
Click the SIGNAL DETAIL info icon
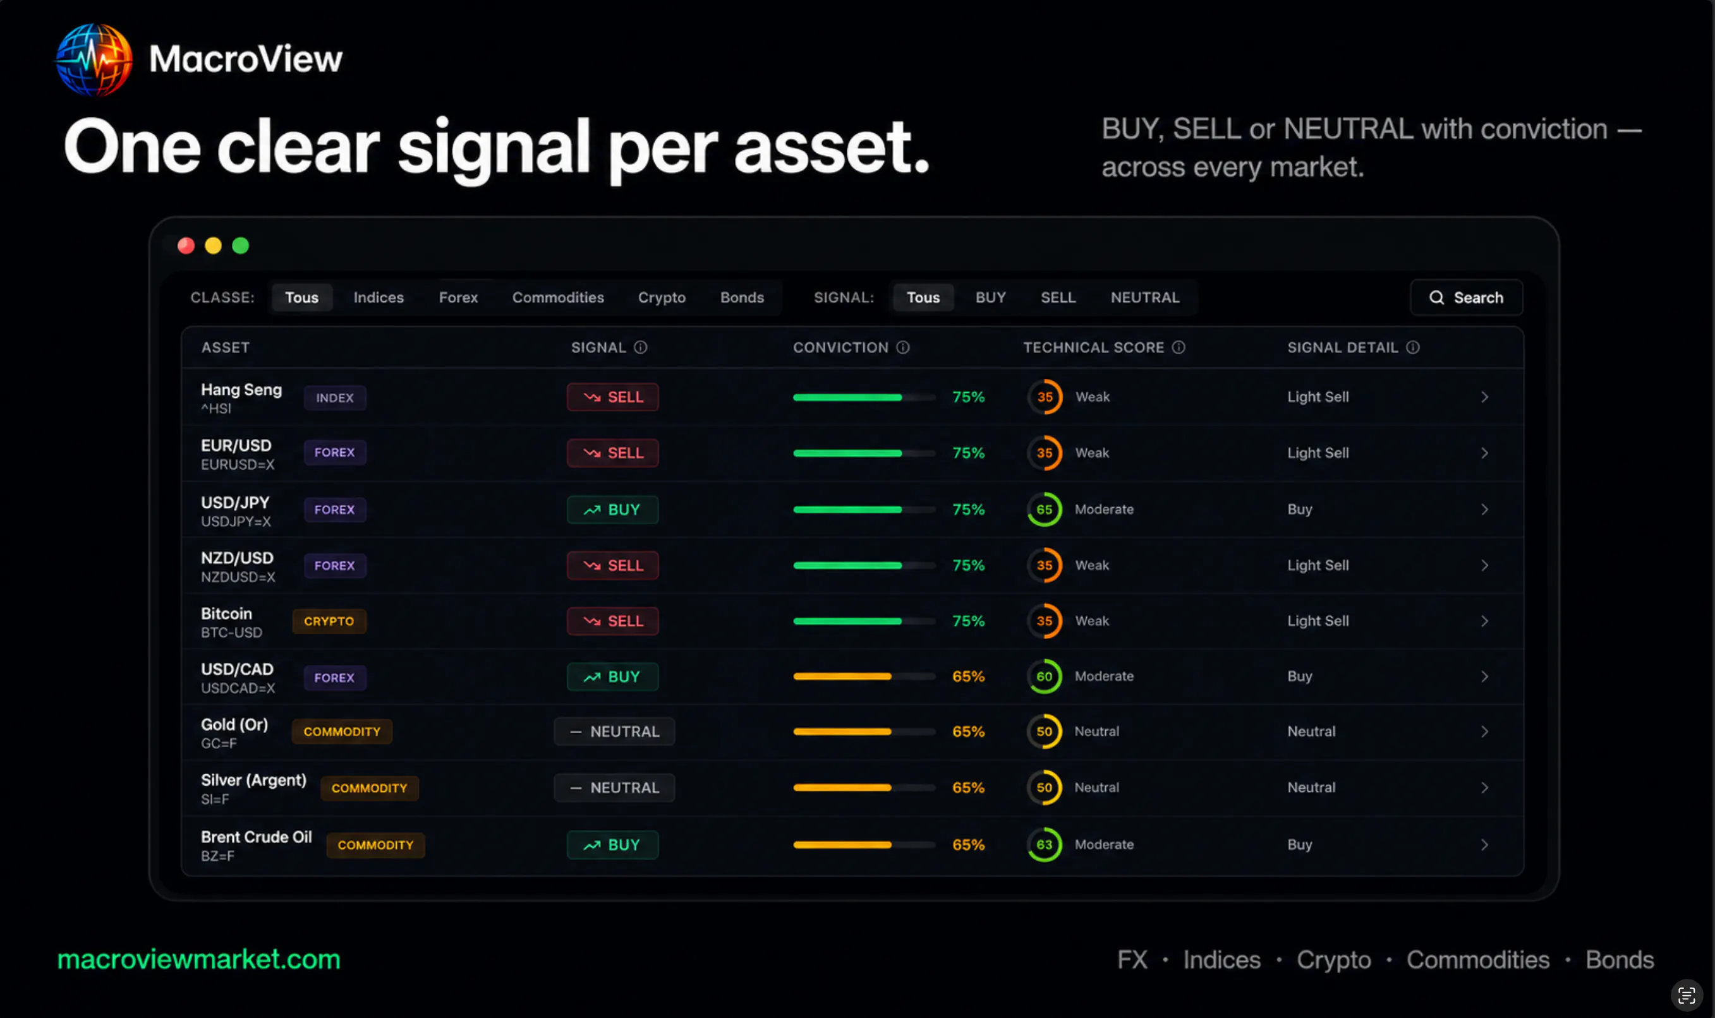click(1412, 348)
